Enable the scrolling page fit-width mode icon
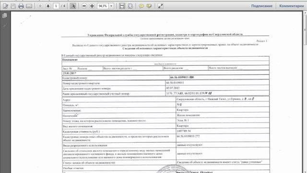Viewport: 307px width, 173px height. (122, 6)
